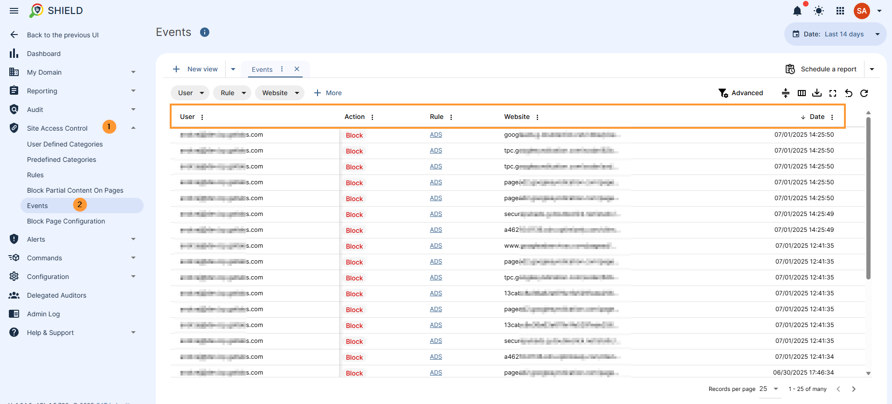Image resolution: width=892 pixels, height=404 pixels.
Task: Collapse the Site Access Control section
Action: pos(133,128)
